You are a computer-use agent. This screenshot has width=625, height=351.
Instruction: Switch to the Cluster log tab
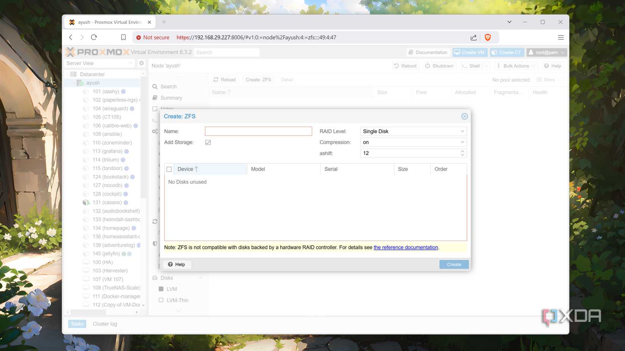point(105,324)
